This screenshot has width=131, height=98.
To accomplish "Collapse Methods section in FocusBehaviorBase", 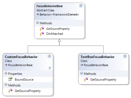I will click(x=37, y=23).
